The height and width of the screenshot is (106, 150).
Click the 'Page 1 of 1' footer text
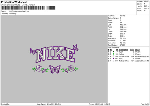(145, 104)
